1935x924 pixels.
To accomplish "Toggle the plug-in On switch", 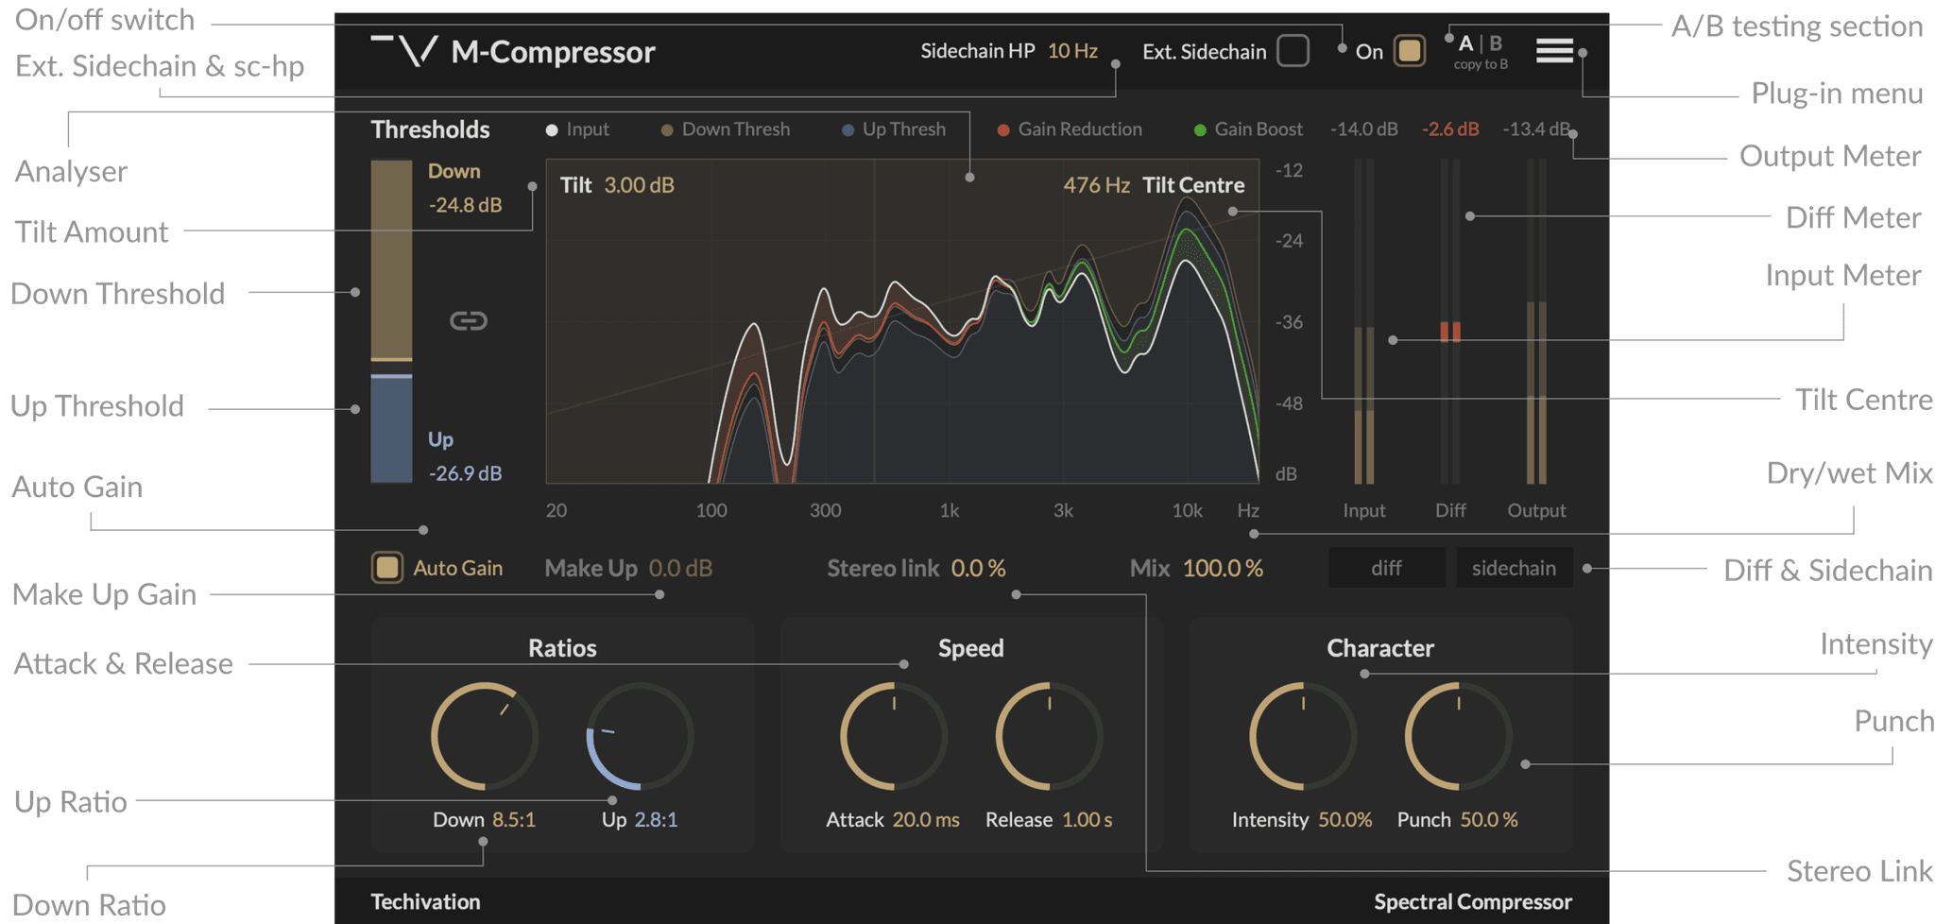I will click(x=1410, y=51).
